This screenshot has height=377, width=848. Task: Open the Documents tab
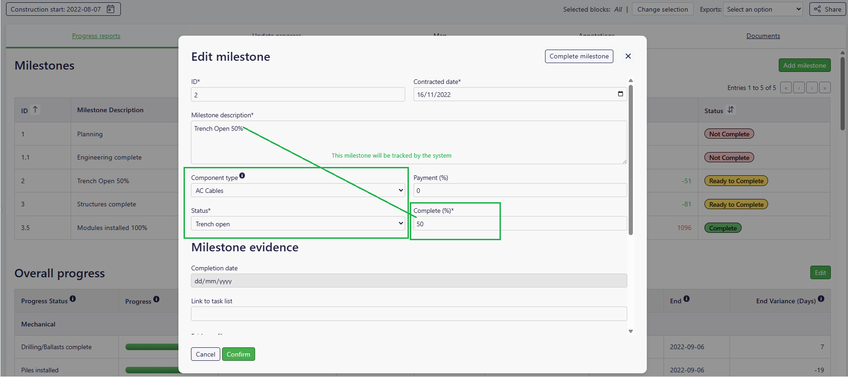(763, 36)
